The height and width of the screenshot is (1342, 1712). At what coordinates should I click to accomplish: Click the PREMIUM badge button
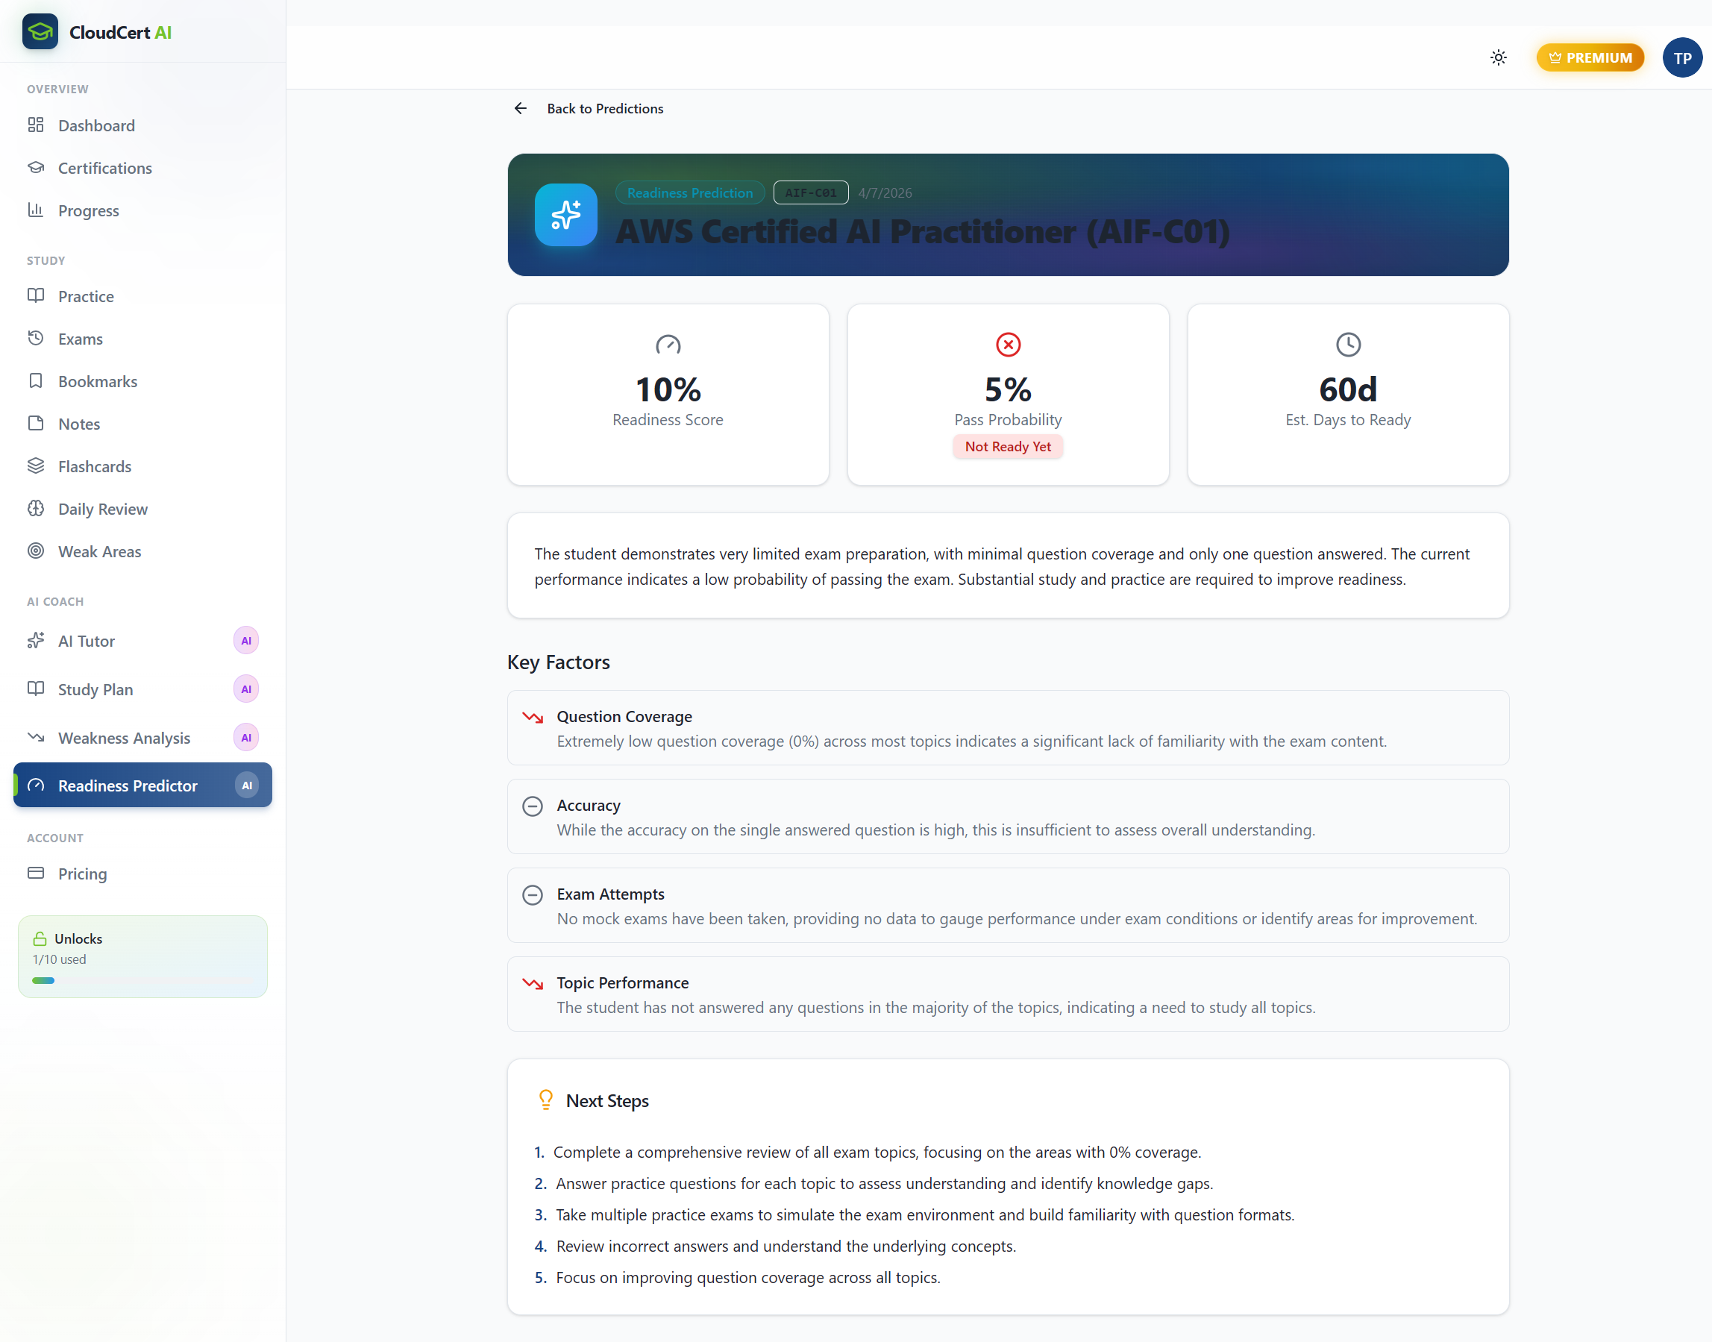(1590, 57)
